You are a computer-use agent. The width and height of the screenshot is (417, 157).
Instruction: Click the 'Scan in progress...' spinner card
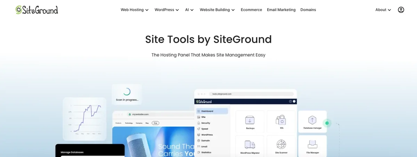127,94
